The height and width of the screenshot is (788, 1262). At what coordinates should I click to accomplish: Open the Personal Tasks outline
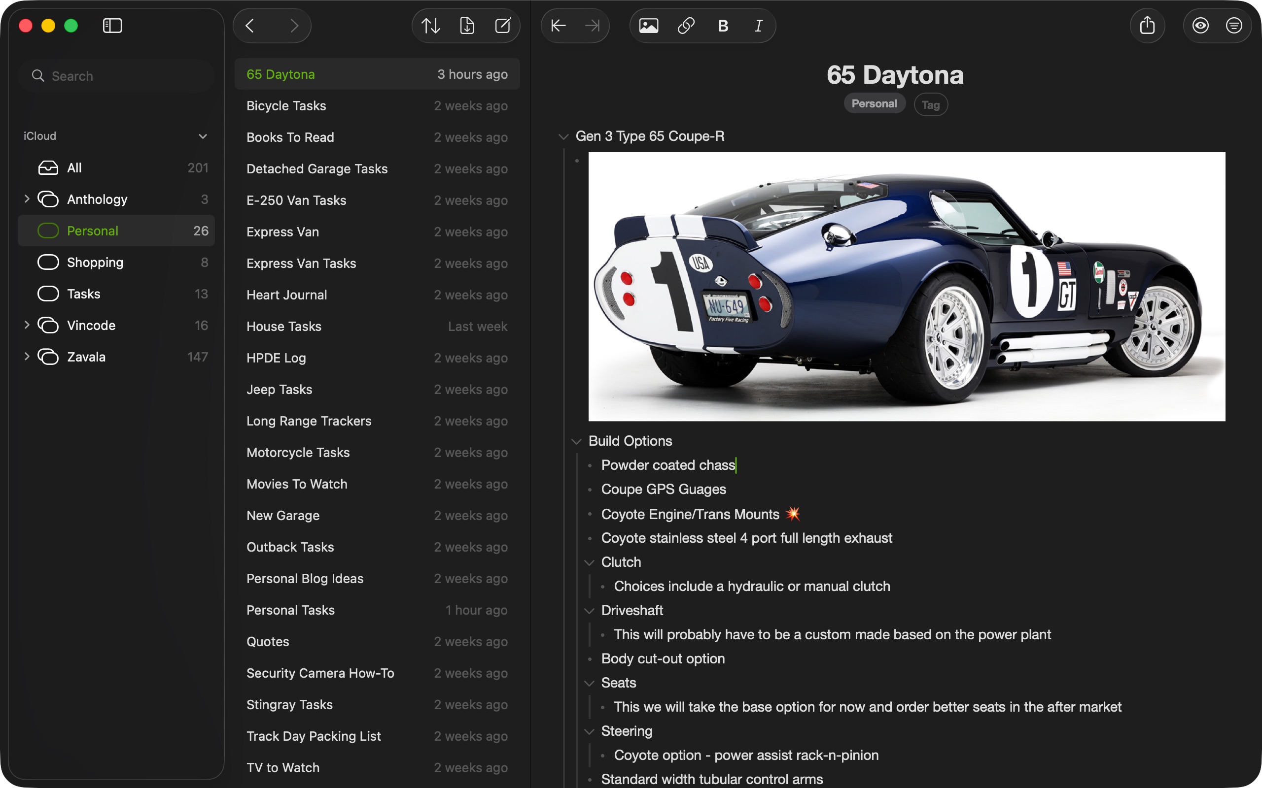[377, 610]
